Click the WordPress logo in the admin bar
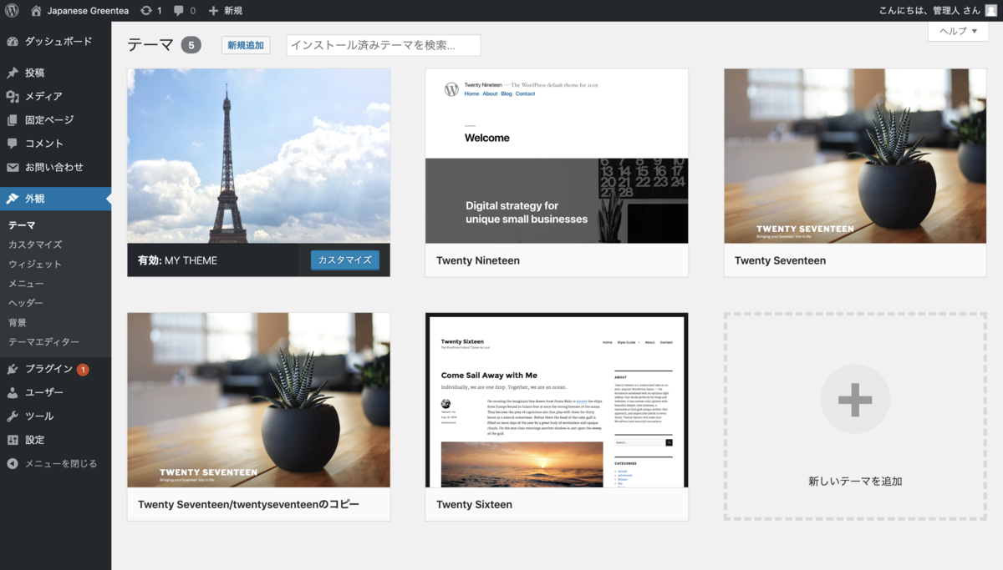 point(12,11)
